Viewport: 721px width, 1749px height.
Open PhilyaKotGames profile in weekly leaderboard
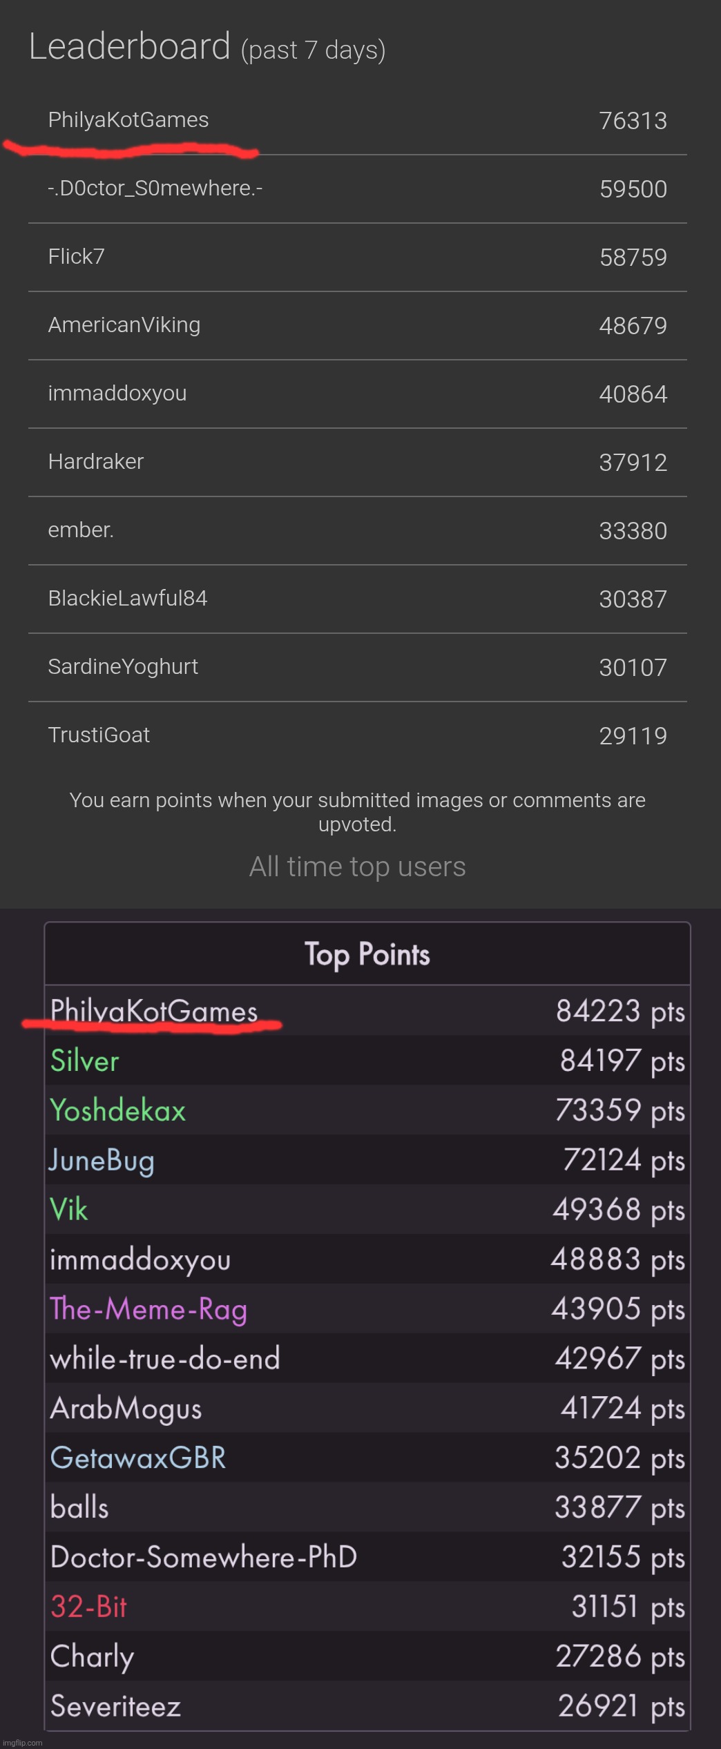point(128,120)
